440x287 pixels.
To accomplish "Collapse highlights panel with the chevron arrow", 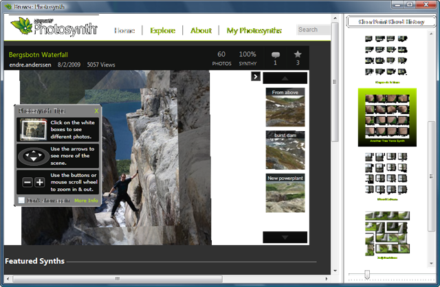I will (254, 77).
